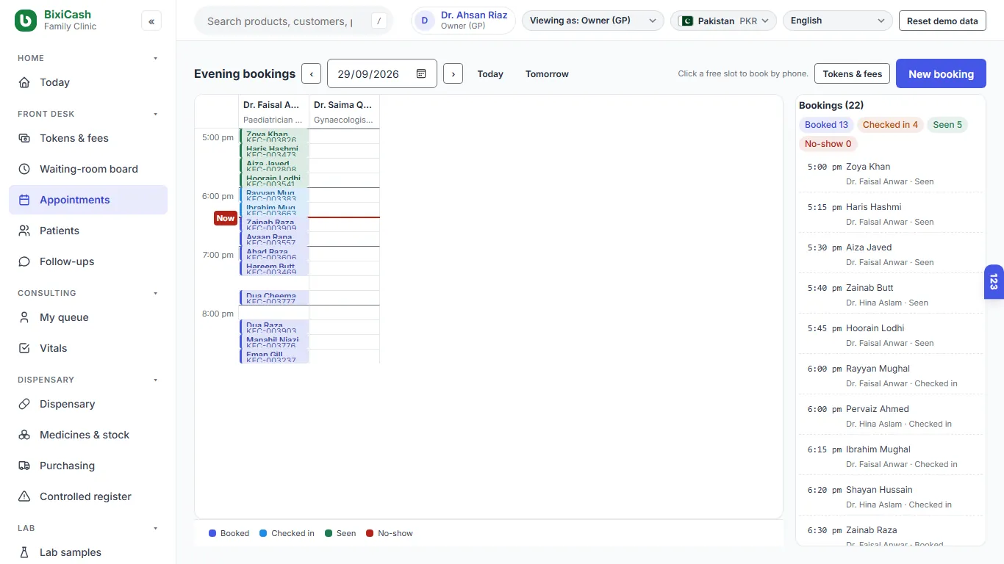This screenshot has width=1004, height=564.
Task: Go to the previous day with the left arrow
Action: (x=311, y=74)
